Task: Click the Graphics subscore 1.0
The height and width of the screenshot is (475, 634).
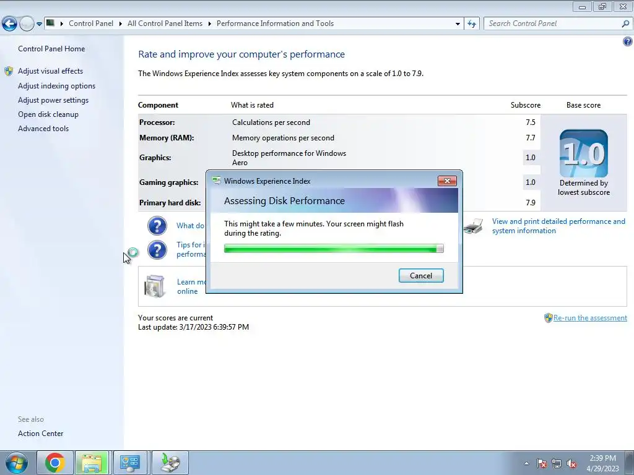Action: (531, 158)
